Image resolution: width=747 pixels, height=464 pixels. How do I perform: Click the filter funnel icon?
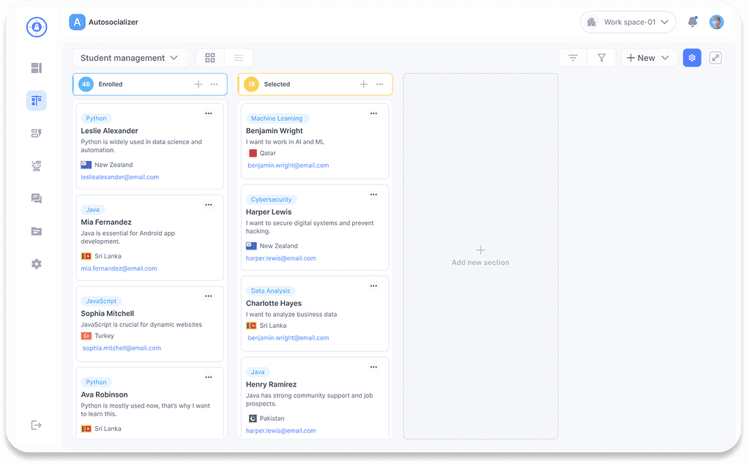pos(601,58)
